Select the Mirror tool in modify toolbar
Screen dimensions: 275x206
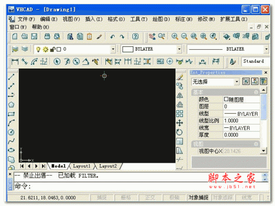[180, 96]
